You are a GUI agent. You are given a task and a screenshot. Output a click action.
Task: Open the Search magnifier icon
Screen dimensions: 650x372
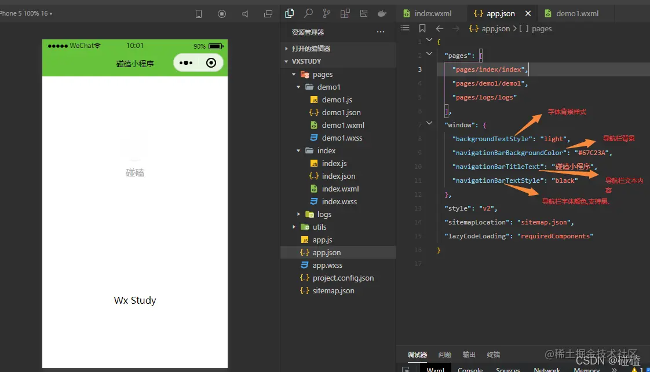(x=308, y=13)
